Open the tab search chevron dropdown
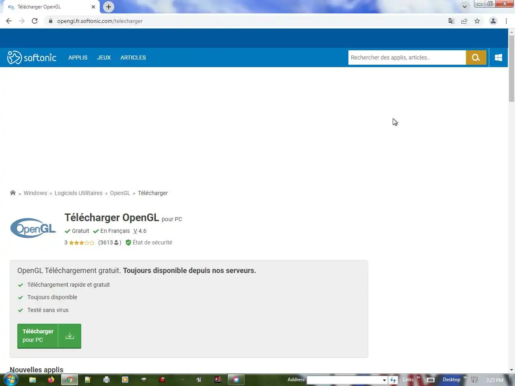The width and height of the screenshot is (515, 386). click(x=465, y=7)
